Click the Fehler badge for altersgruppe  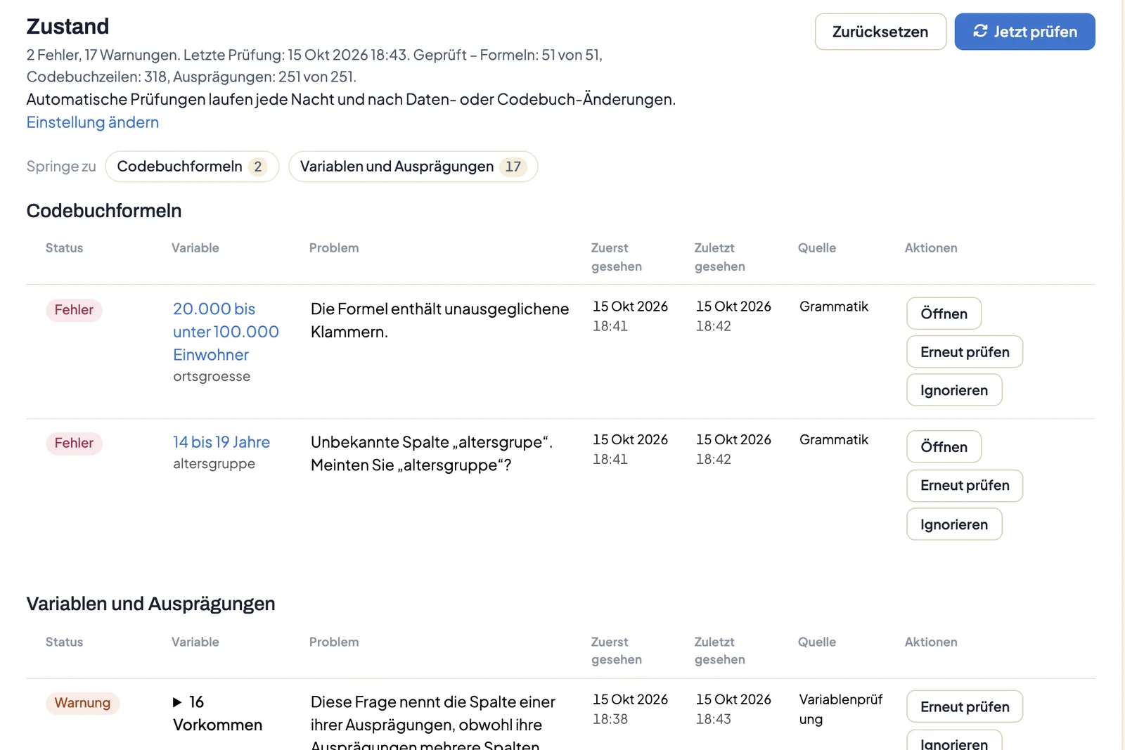click(74, 443)
